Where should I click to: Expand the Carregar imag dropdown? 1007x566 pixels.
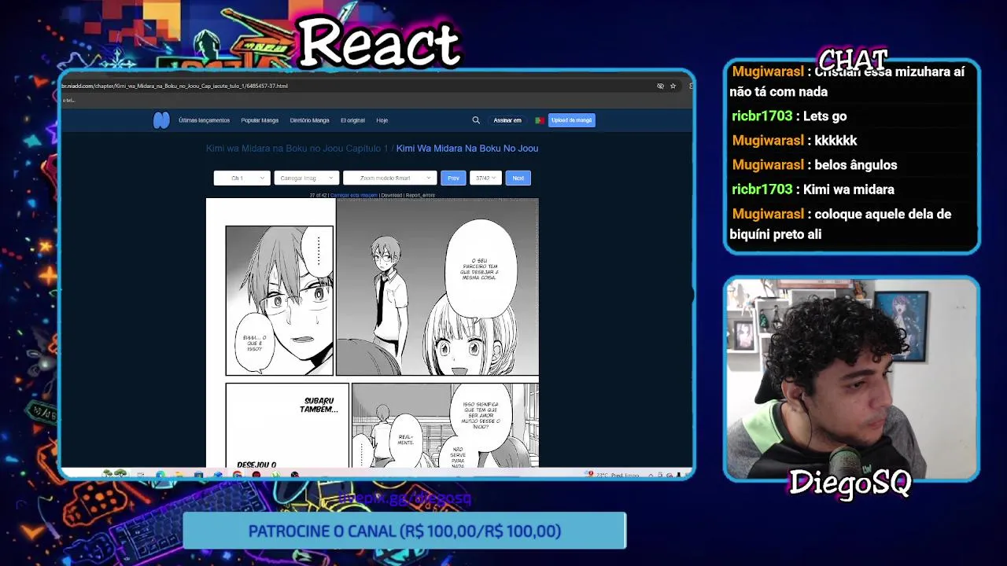point(306,178)
